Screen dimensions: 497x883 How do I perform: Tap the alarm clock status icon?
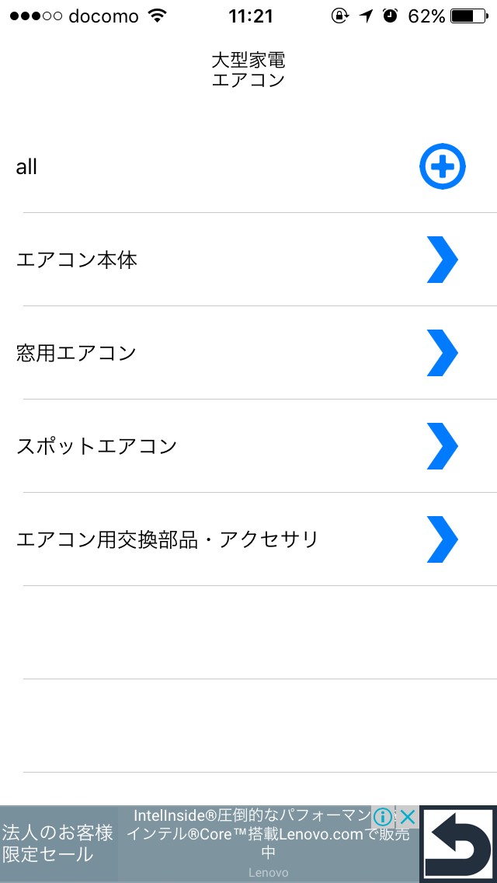[390, 16]
